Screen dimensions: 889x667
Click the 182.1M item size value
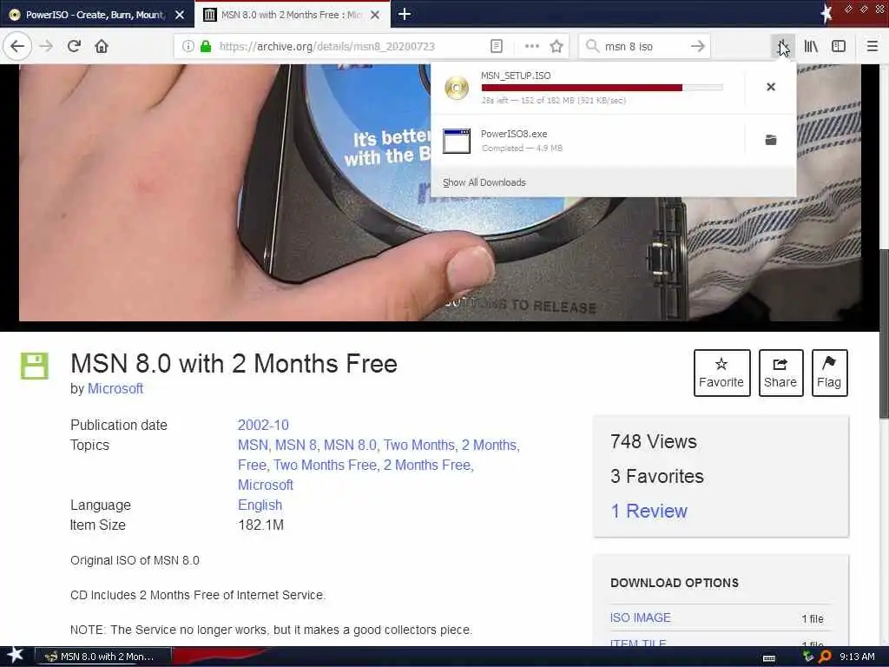click(260, 525)
